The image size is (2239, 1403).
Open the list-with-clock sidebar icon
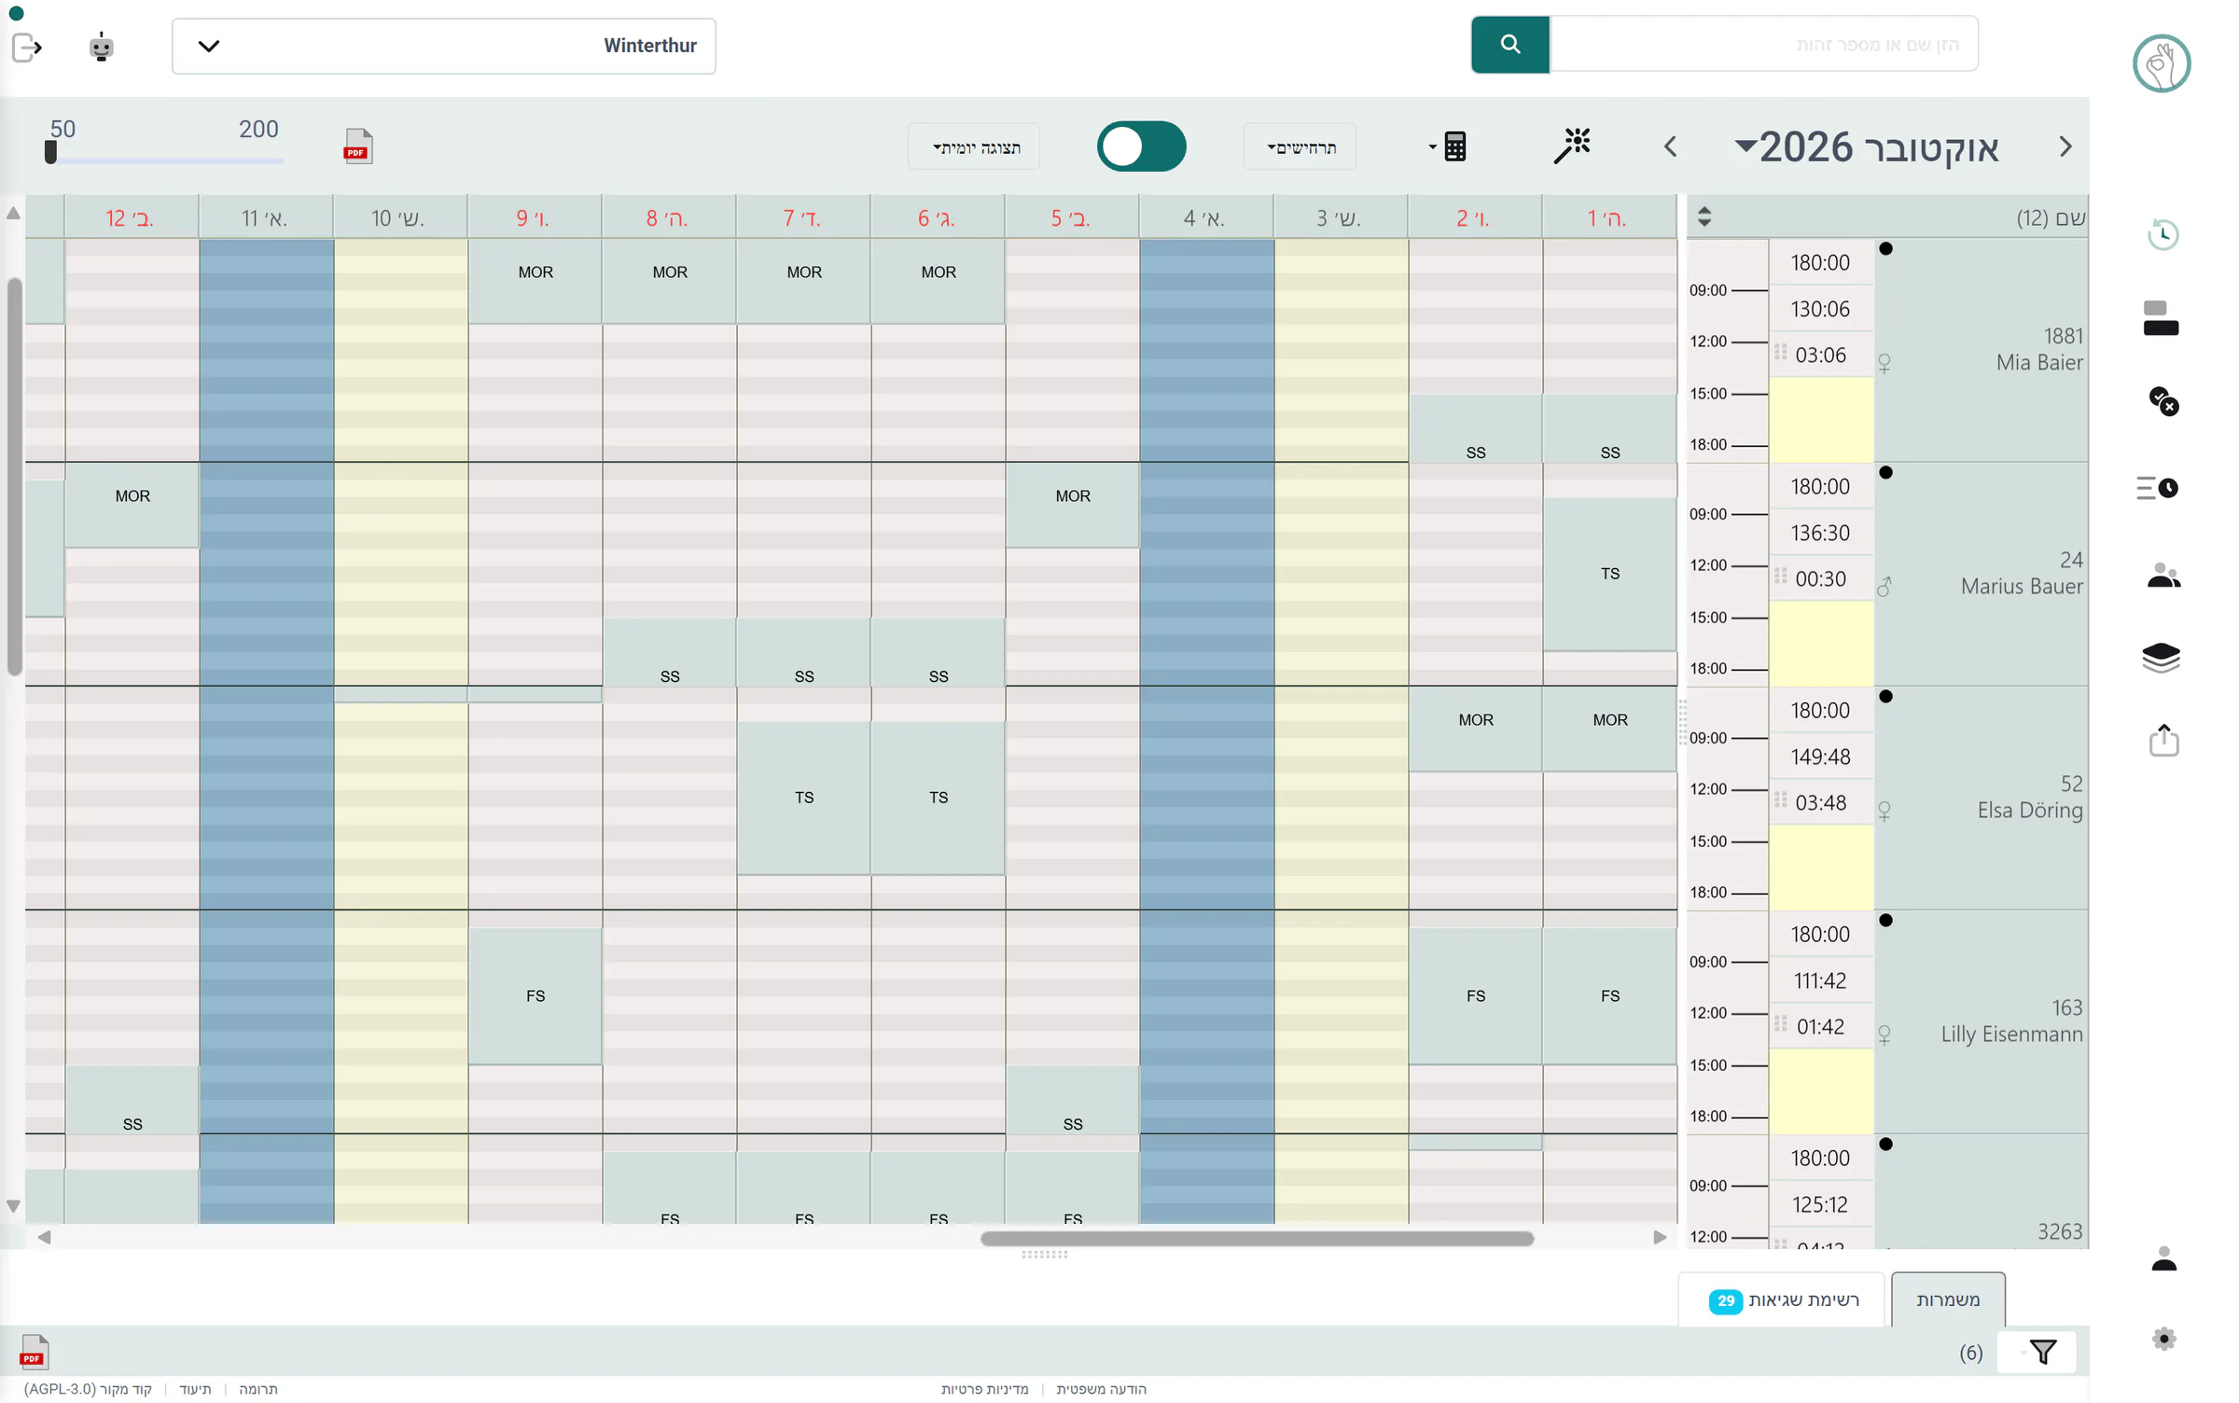pos(2157,488)
